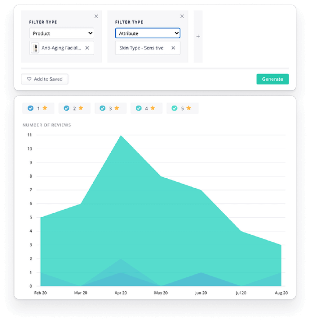310x322 pixels.
Task: Click the May 20 axis label
Action: coord(161,293)
